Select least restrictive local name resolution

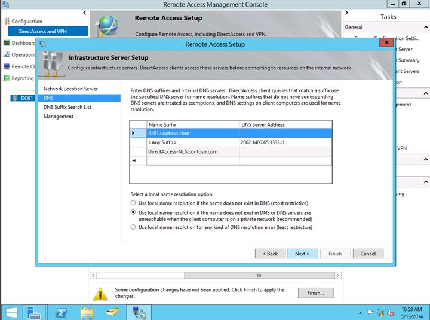point(133,227)
